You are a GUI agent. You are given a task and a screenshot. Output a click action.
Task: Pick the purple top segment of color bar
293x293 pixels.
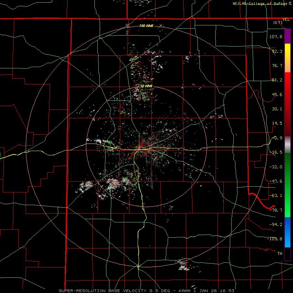point(287,36)
